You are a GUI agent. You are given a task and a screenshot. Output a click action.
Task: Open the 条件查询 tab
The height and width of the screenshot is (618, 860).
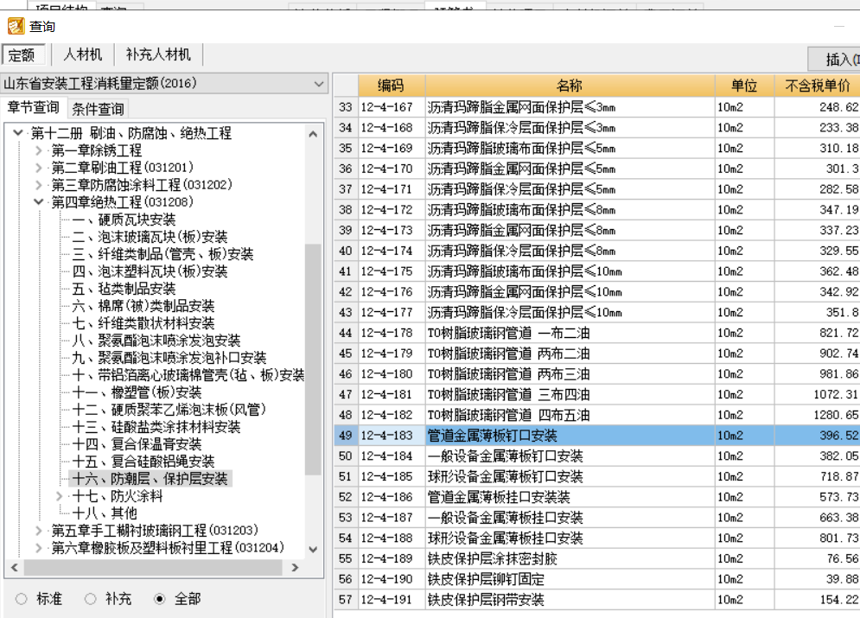click(98, 109)
